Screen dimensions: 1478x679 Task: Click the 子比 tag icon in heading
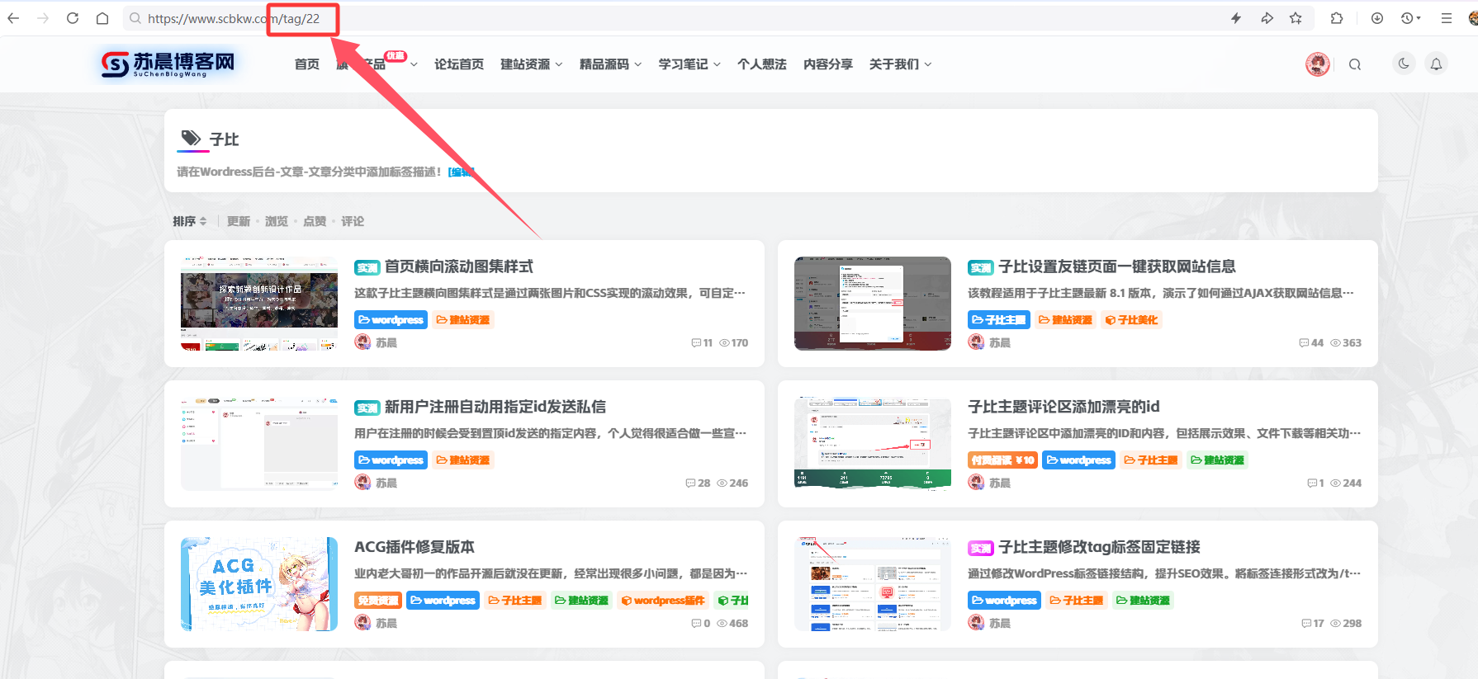click(x=191, y=138)
